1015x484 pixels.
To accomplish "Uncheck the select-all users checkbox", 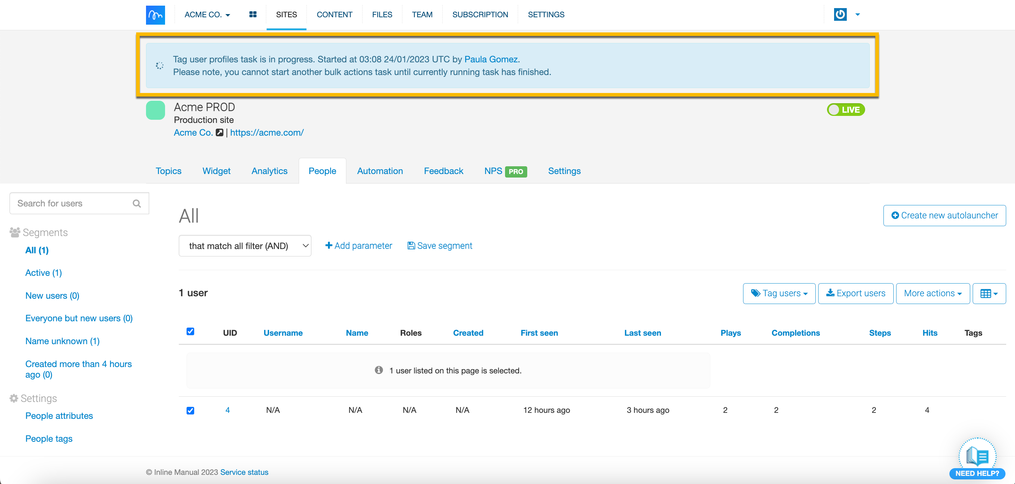I will tap(190, 331).
